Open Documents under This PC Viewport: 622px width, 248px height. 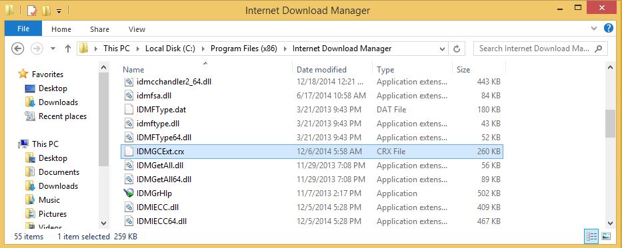click(x=59, y=172)
